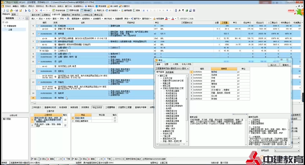Collapse 建筑工程 node in 查询 tree
305x165 pixels.
coord(158,76)
